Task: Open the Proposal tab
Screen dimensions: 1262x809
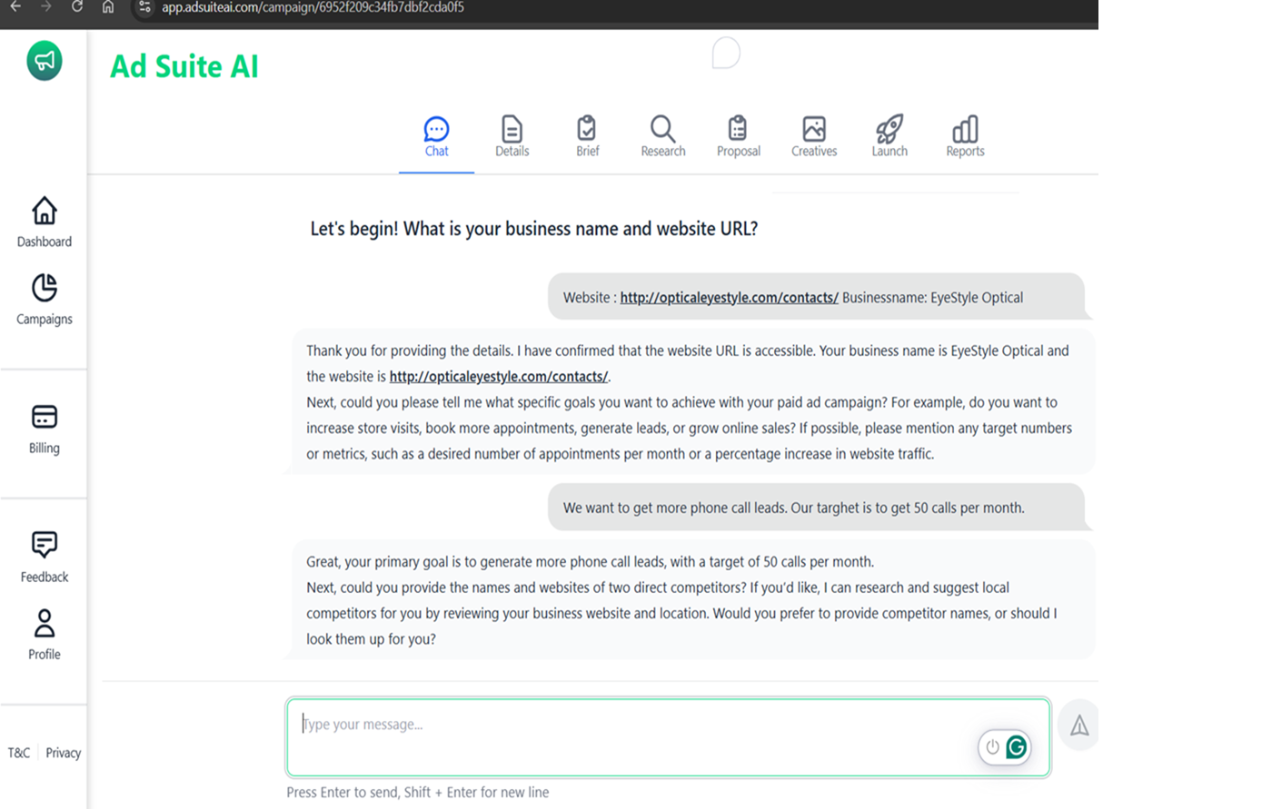Action: pos(738,136)
